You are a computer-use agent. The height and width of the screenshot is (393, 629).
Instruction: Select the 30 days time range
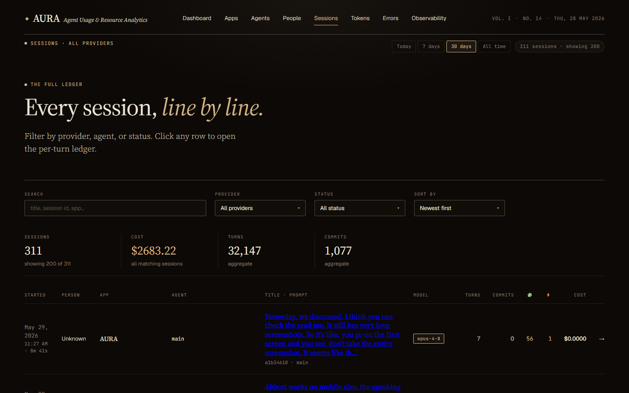click(461, 46)
